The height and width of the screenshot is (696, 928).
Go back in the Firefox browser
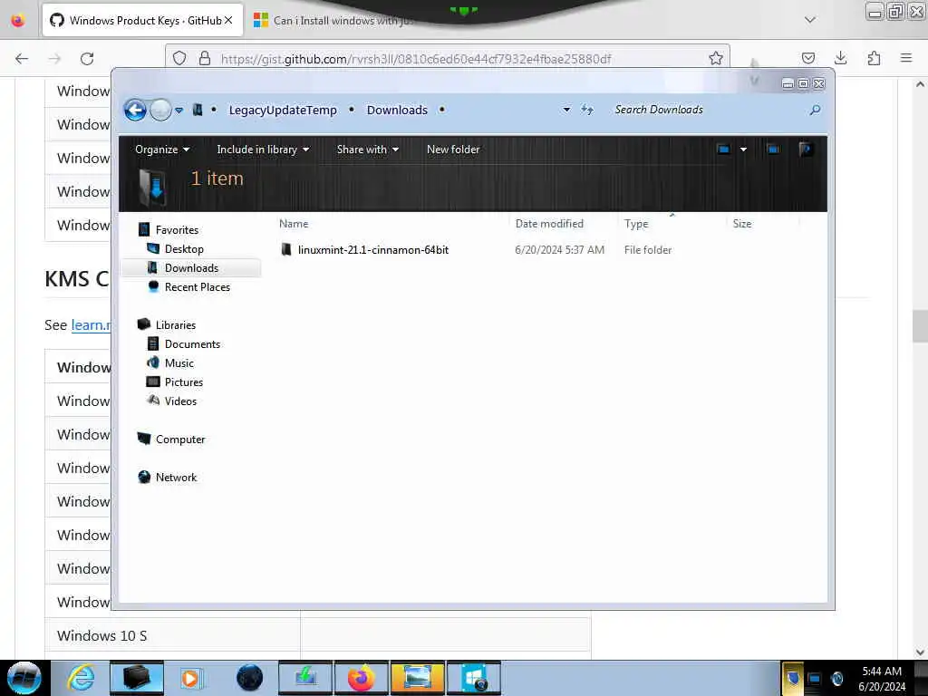(22, 59)
